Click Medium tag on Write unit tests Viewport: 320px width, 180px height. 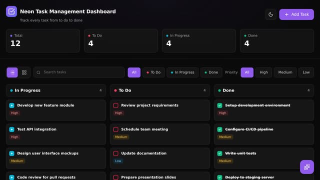[x=225, y=161]
